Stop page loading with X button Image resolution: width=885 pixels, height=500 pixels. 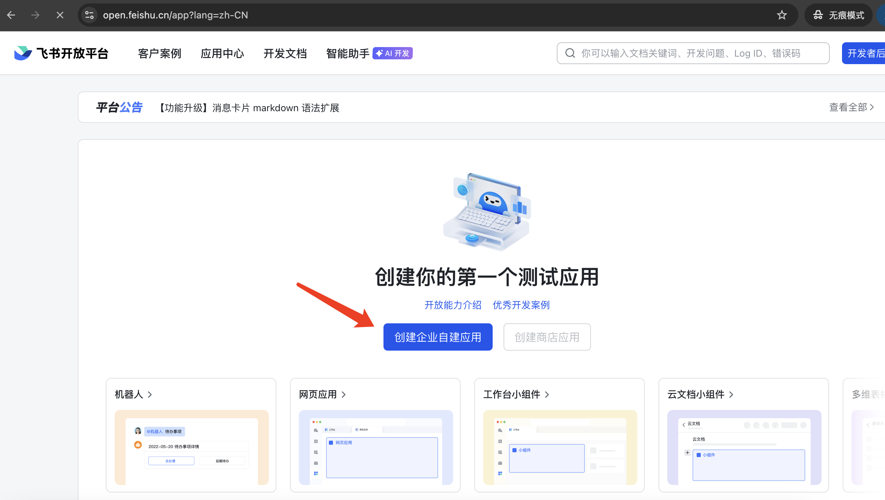(60, 15)
